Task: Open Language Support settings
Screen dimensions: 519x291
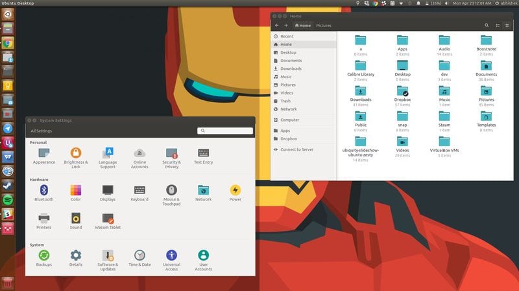Action: tap(108, 158)
